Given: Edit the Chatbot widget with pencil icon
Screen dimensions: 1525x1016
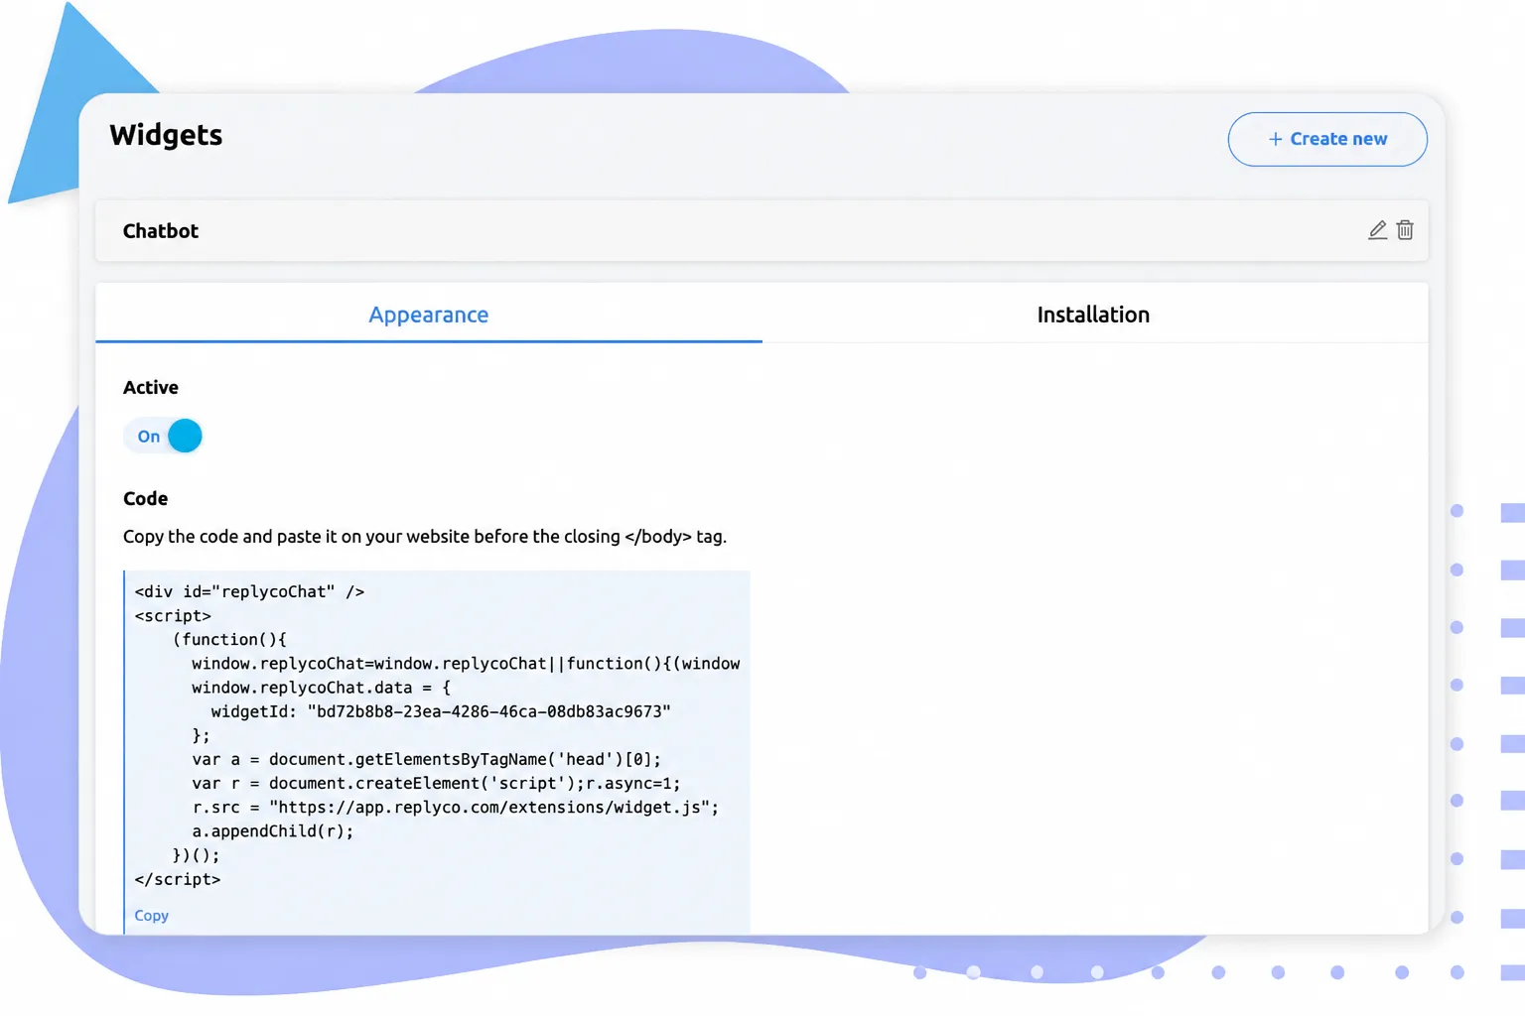Looking at the screenshot, I should [x=1377, y=230].
